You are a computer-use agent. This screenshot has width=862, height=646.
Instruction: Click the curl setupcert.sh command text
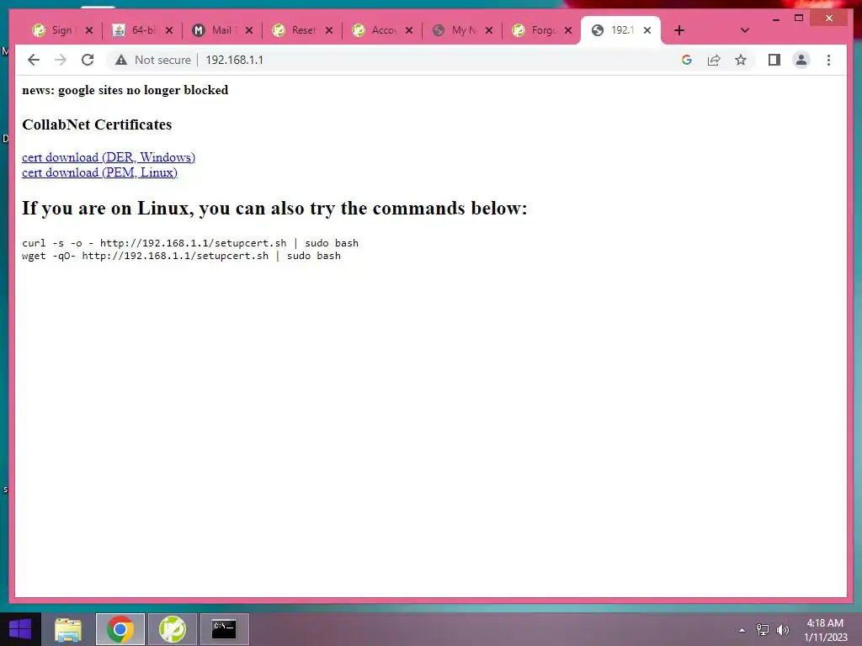point(190,243)
